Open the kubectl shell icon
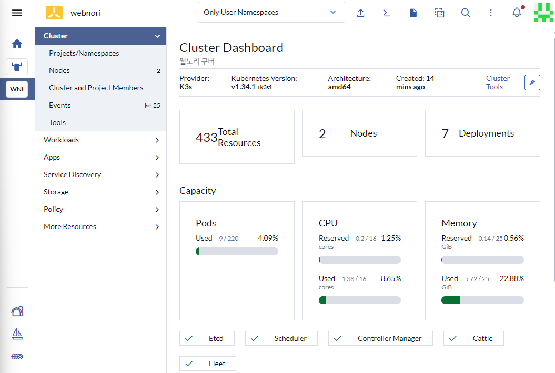The width and height of the screenshot is (555, 373). click(387, 13)
